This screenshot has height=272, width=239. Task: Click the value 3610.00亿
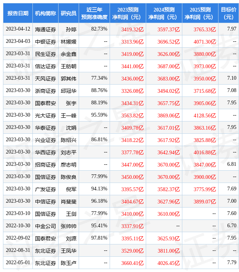[x=169, y=214]
